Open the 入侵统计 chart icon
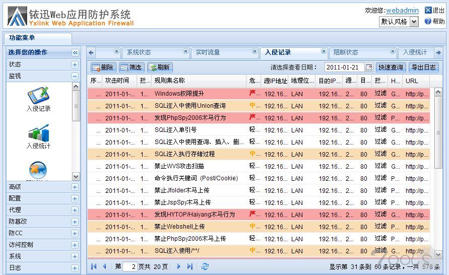The width and height of the screenshot is (449, 275). click(38, 134)
